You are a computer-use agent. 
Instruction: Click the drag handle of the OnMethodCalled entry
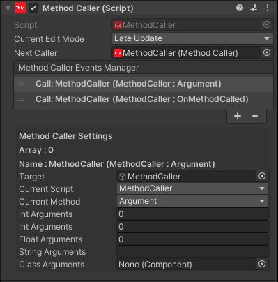point(21,99)
